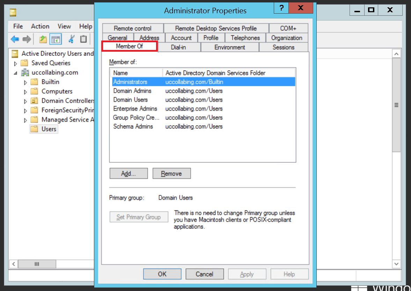Switch to Remote Desktop Services Profile tab
The width and height of the screenshot is (411, 291).
pos(216,28)
